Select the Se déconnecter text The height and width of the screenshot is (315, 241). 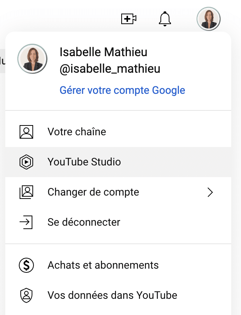84,222
